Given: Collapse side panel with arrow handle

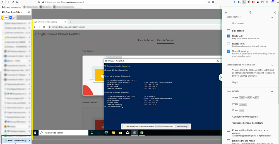Looking at the screenshot, I should (221, 77).
